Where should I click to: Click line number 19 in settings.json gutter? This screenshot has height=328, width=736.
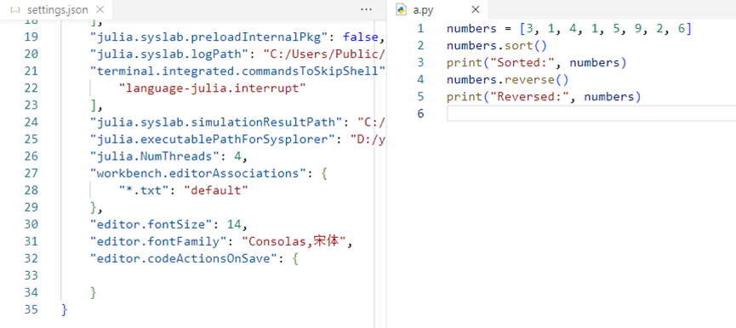[x=31, y=37]
